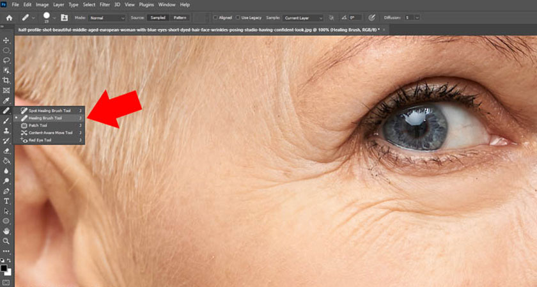Select the Move tool
The height and width of the screenshot is (287, 537).
(6, 40)
